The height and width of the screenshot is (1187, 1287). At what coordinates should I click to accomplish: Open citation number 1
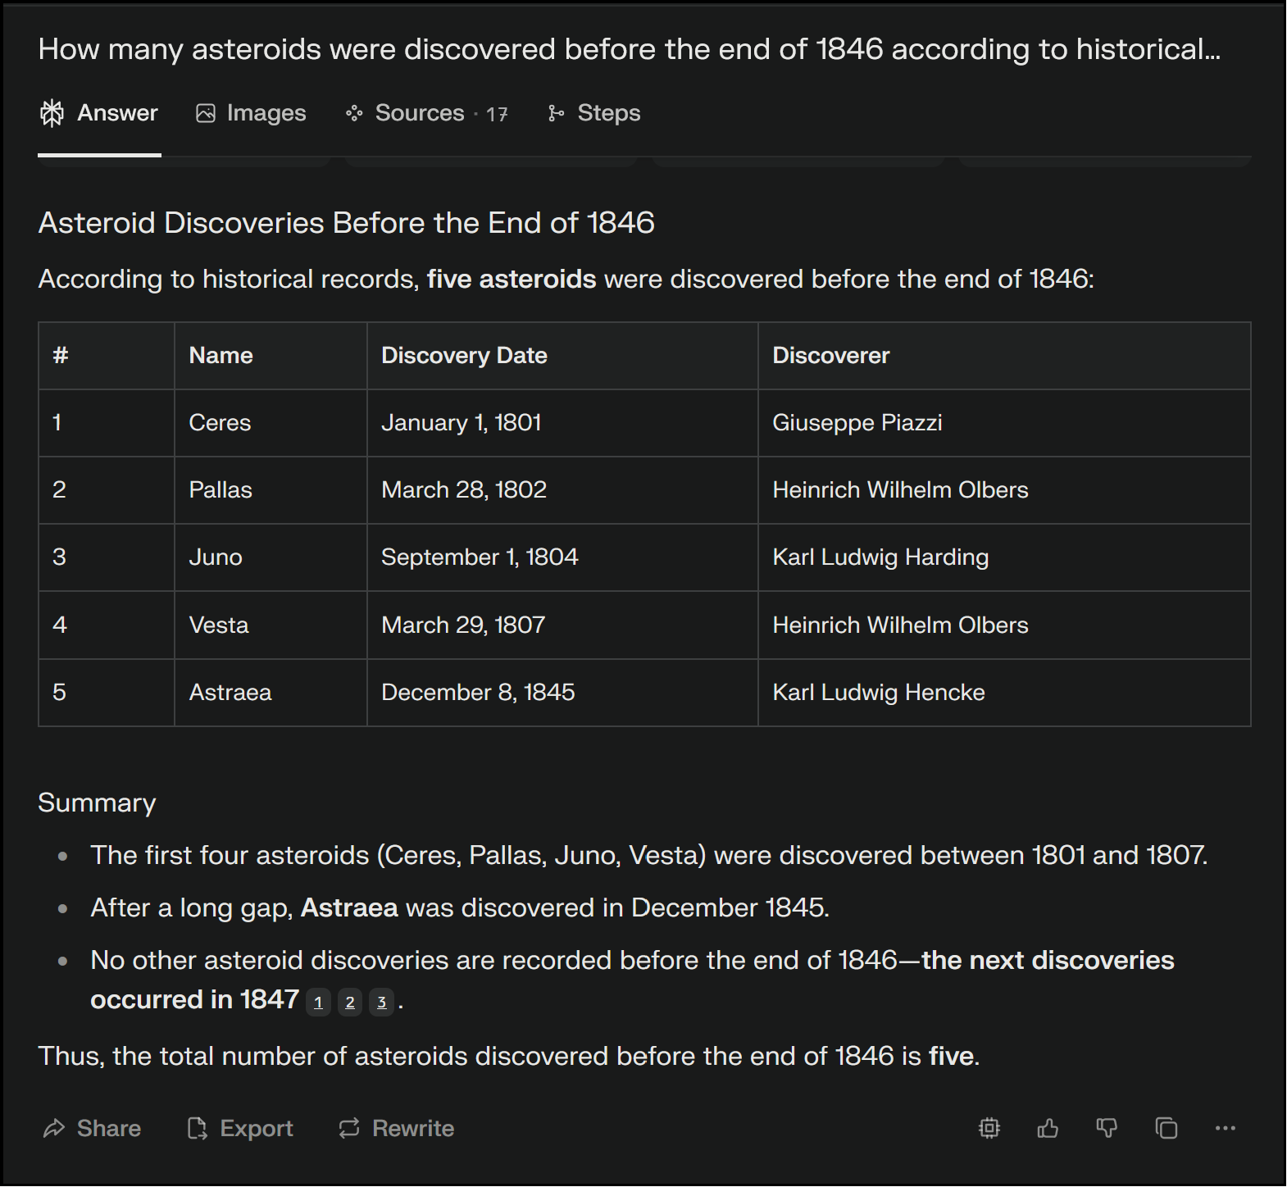(318, 1002)
